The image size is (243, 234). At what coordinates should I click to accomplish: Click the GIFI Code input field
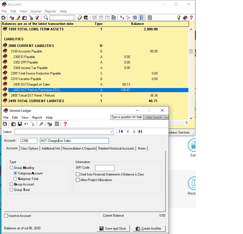coord(105,168)
